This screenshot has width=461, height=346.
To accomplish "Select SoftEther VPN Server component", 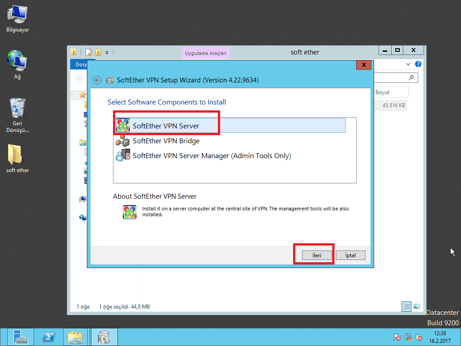I will 230,126.
